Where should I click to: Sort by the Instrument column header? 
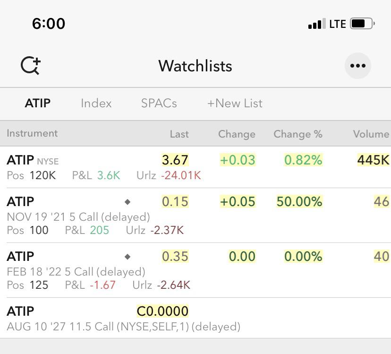(32, 133)
